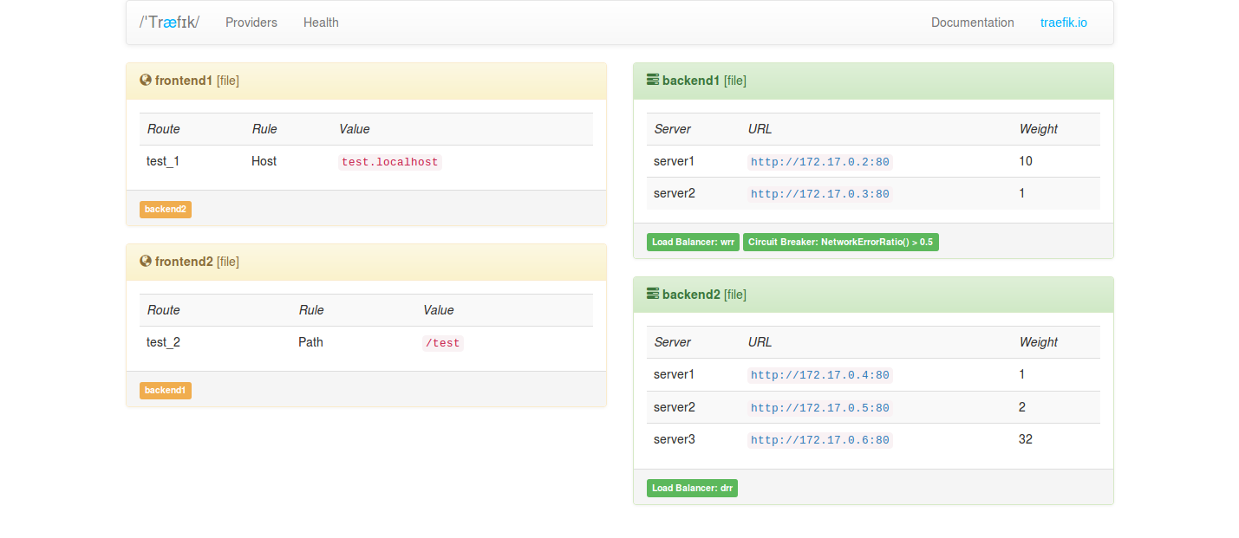1239x538 pixels.
Task: Open the [file] provider label on frontend1
Action: 227,80
